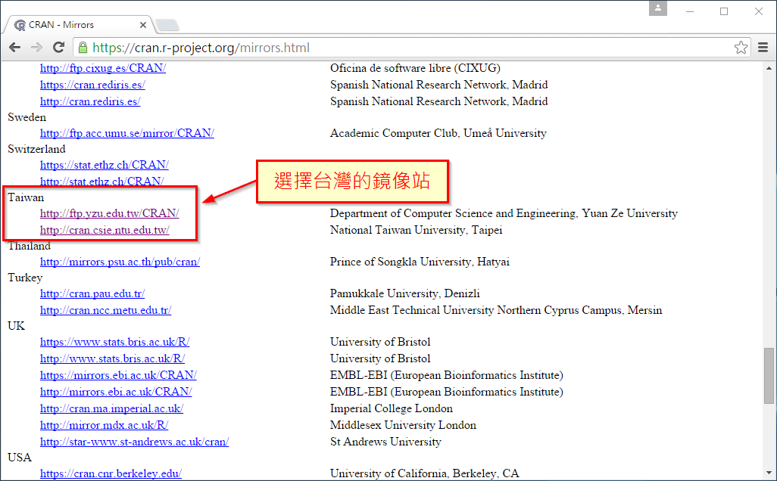Open the ftp.yzu.edu.tw CRAN mirror link
777x481 pixels.
109,213
